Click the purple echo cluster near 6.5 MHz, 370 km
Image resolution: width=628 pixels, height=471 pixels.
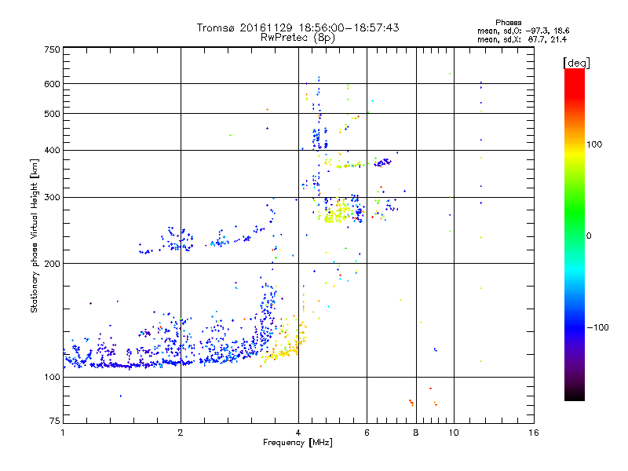(382, 162)
